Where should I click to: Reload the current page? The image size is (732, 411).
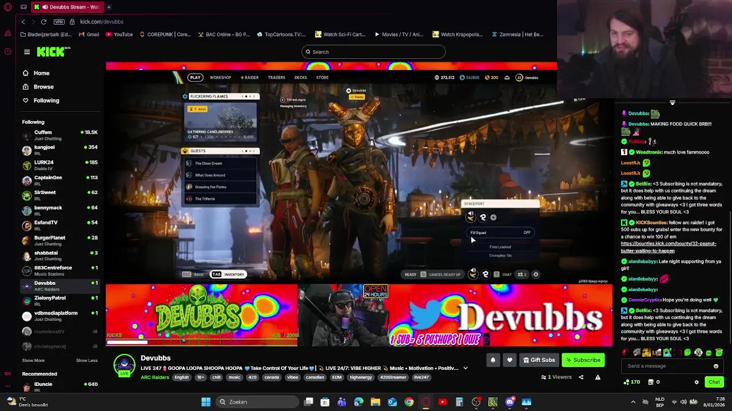pyautogui.click(x=43, y=22)
